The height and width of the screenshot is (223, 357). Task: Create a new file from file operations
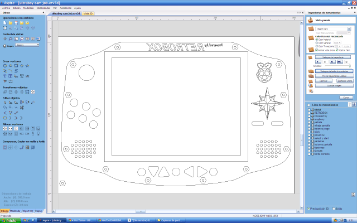pyautogui.click(x=5, y=23)
